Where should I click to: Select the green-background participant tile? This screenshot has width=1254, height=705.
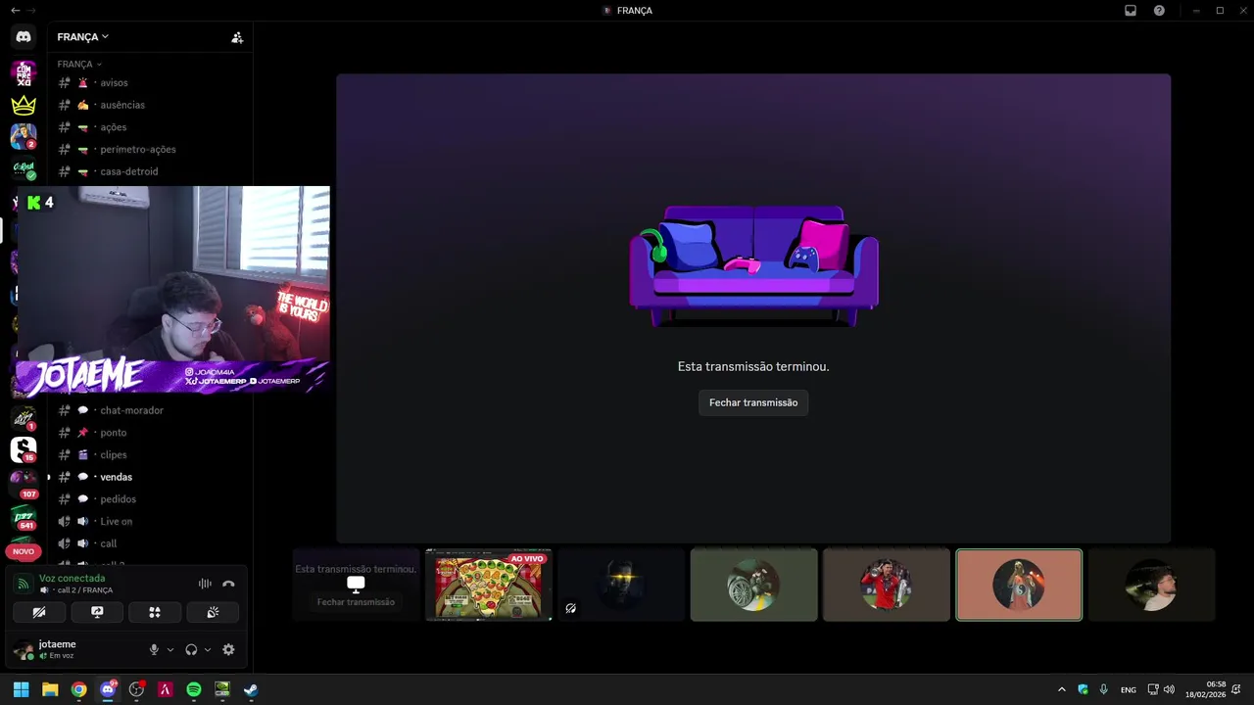coord(753,585)
